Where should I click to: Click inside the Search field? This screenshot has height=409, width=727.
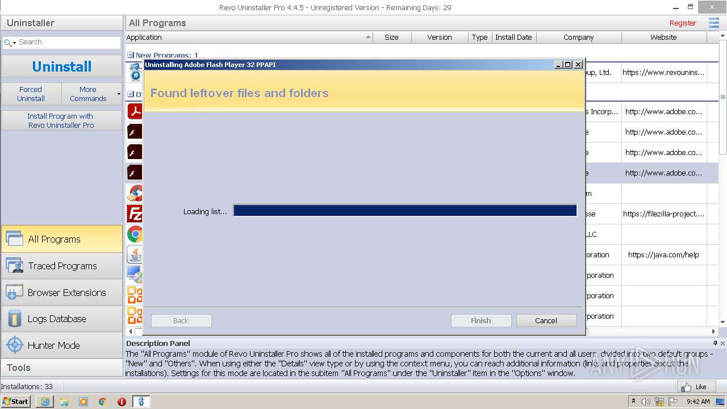(68, 42)
